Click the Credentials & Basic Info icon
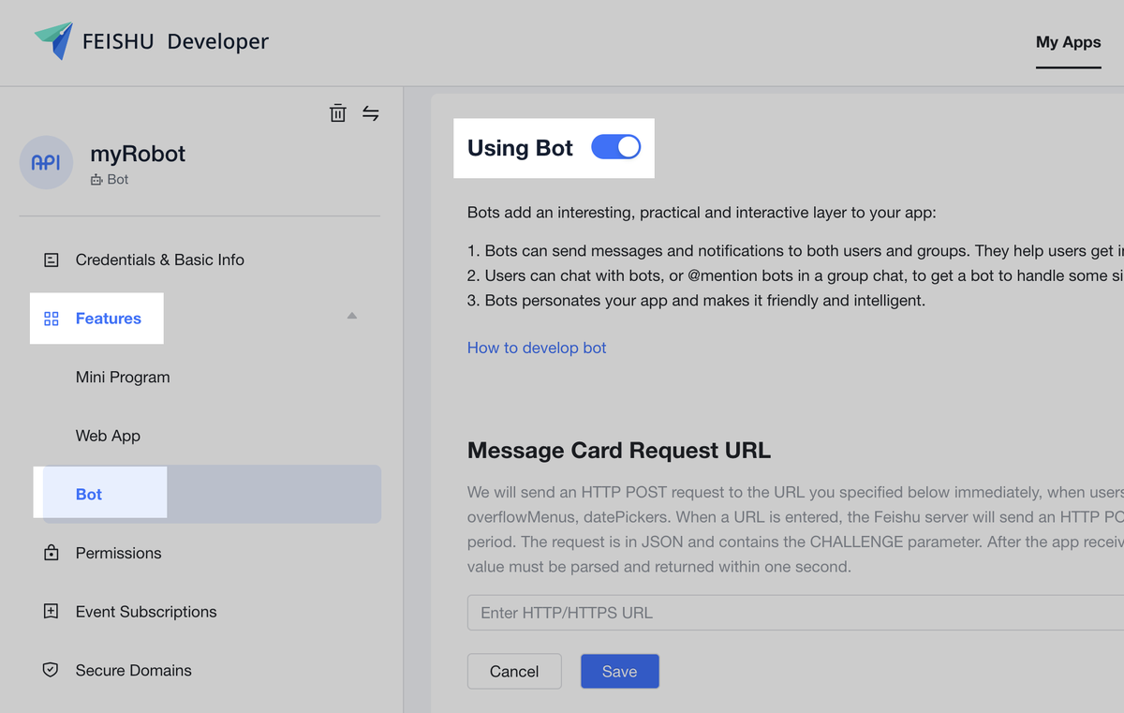The width and height of the screenshot is (1124, 713). [x=52, y=260]
